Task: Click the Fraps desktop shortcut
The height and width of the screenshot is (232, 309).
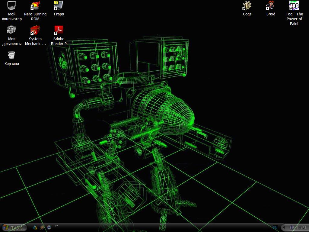Action: [x=59, y=6]
